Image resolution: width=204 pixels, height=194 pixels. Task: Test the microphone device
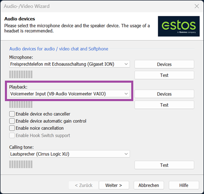(x=164, y=75)
